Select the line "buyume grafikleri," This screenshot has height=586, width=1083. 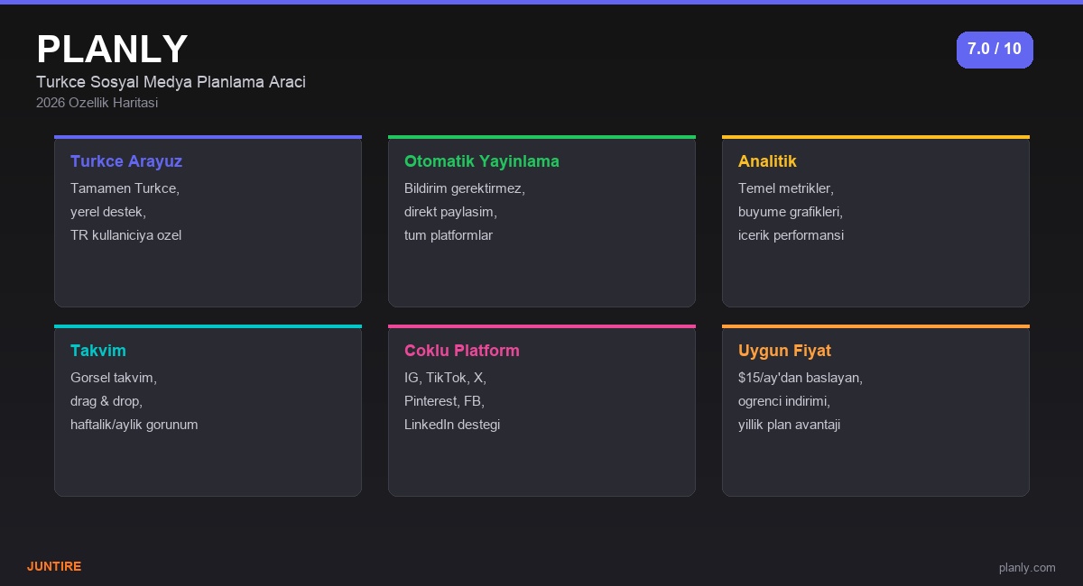pyautogui.click(x=791, y=212)
